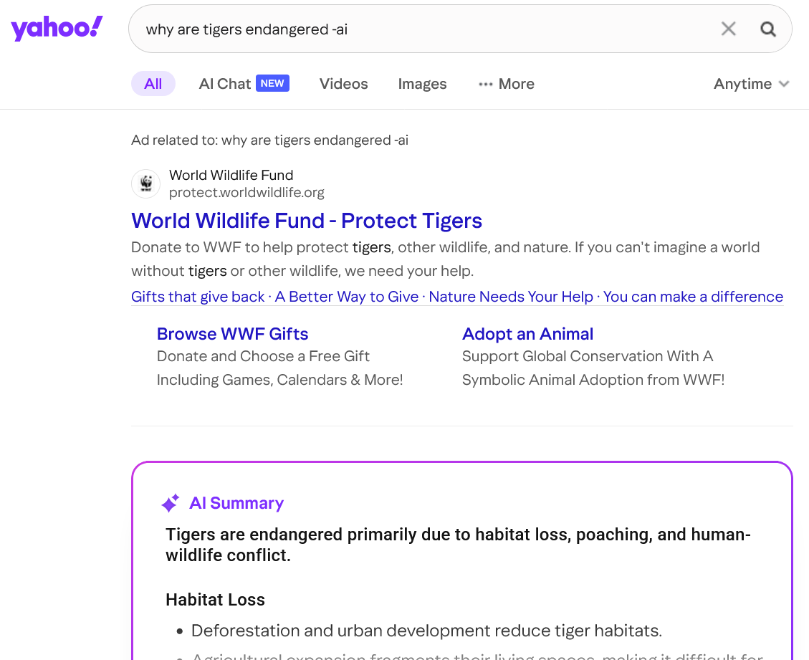Image resolution: width=809 pixels, height=660 pixels.
Task: Click the protect.worldwildlife.org URL
Action: point(246,193)
